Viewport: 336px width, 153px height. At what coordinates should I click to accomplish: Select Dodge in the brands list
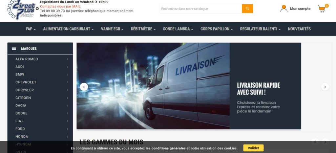pyautogui.click(x=21, y=113)
